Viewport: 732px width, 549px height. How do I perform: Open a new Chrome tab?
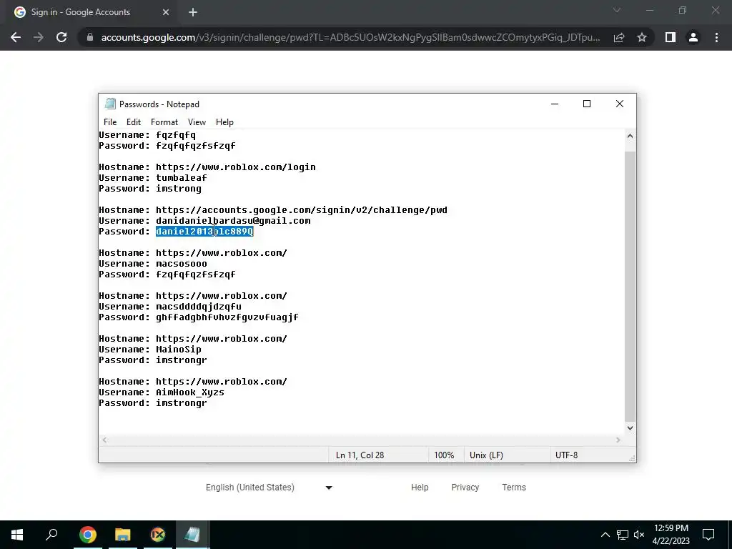click(x=193, y=12)
